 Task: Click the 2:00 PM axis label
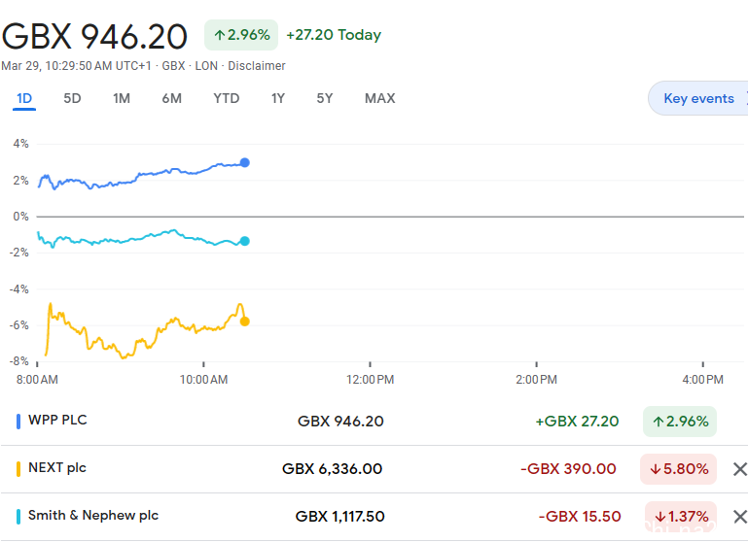(x=536, y=380)
